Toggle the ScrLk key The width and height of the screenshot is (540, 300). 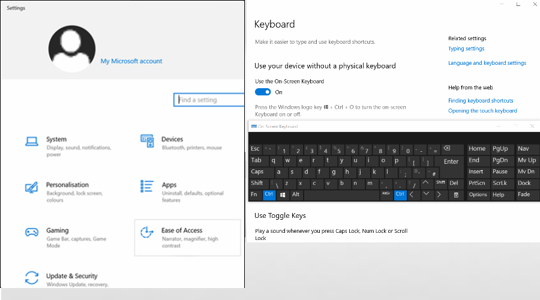(502, 183)
